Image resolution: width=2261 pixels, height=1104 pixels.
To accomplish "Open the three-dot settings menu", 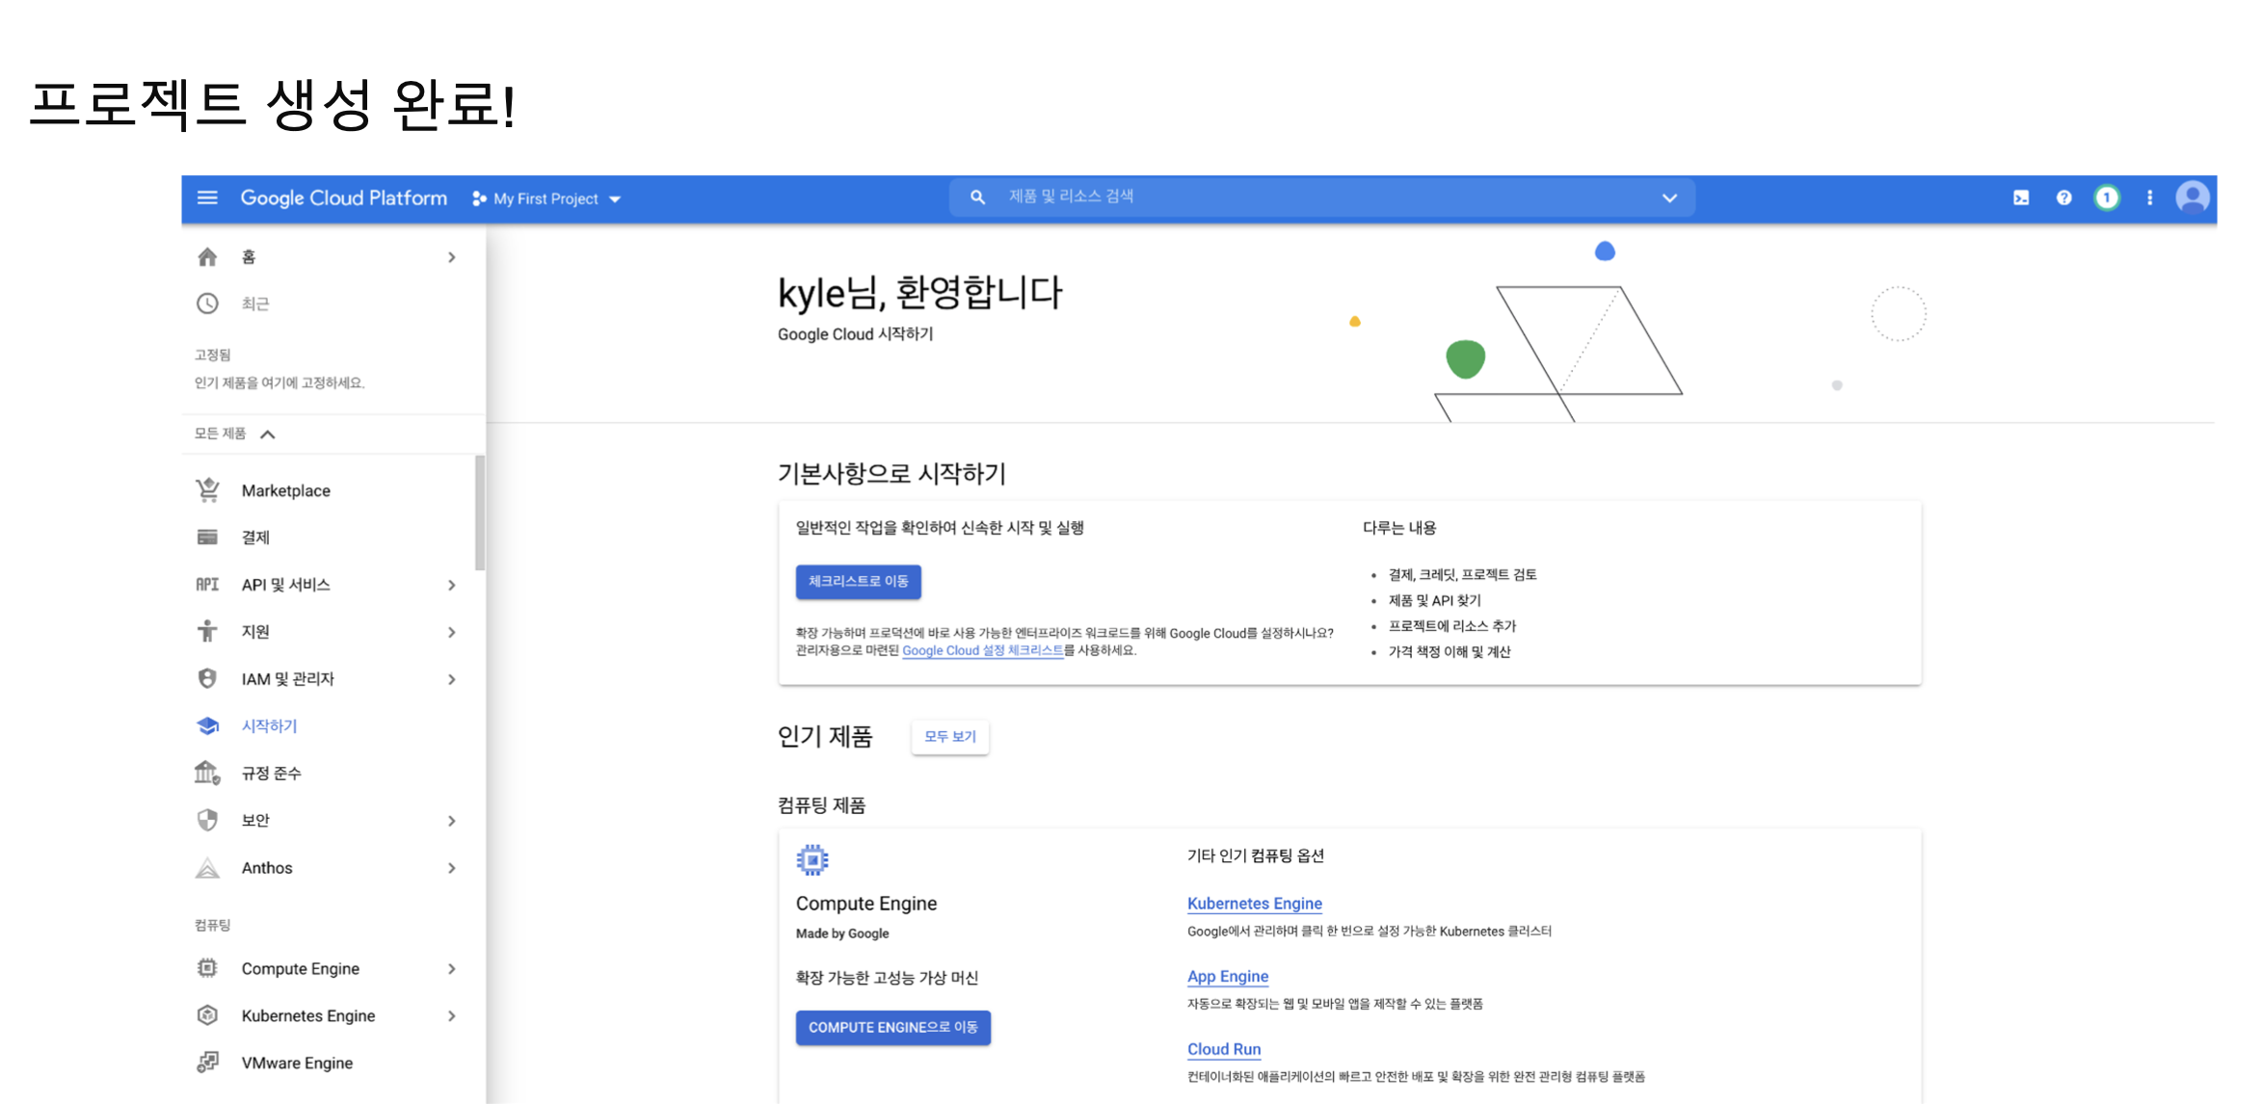I will tap(2149, 197).
